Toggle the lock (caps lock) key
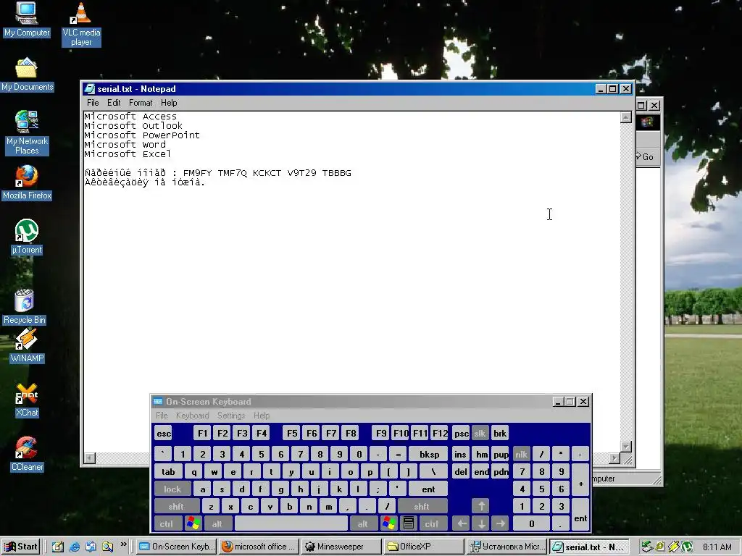Viewport: 742px width, 556px height. click(x=172, y=489)
